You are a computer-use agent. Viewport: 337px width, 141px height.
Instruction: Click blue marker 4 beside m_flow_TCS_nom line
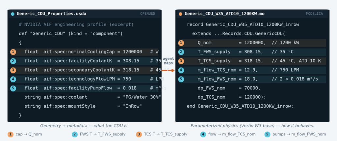point(181,70)
